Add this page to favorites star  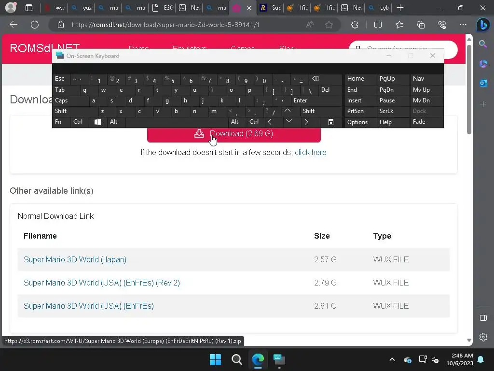pyautogui.click(x=329, y=25)
